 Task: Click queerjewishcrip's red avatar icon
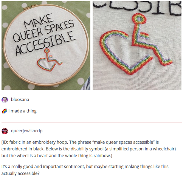(5, 131)
